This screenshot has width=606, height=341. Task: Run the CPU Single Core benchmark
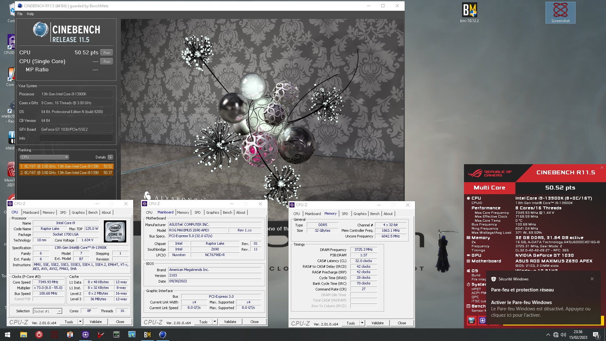107,62
